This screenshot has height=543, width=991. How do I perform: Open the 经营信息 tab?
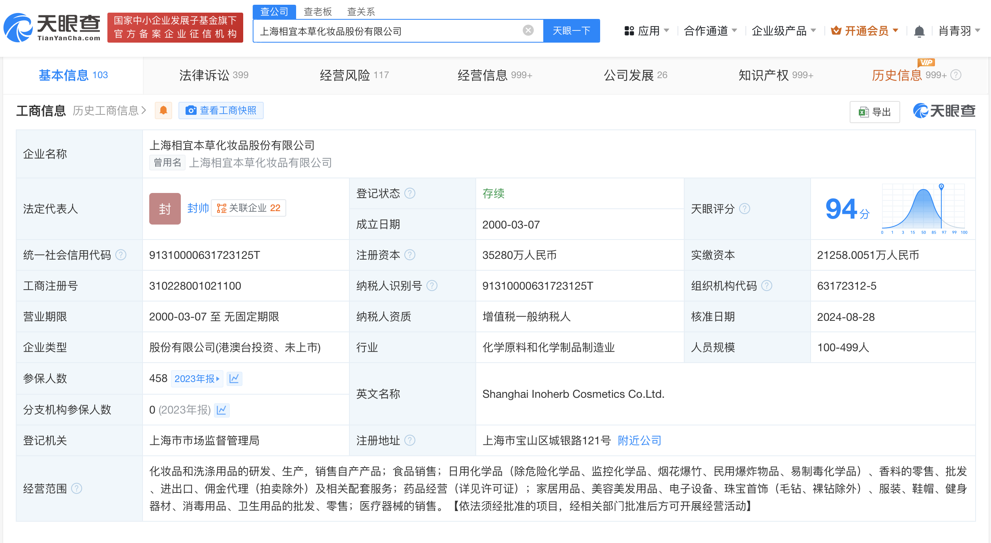point(495,75)
